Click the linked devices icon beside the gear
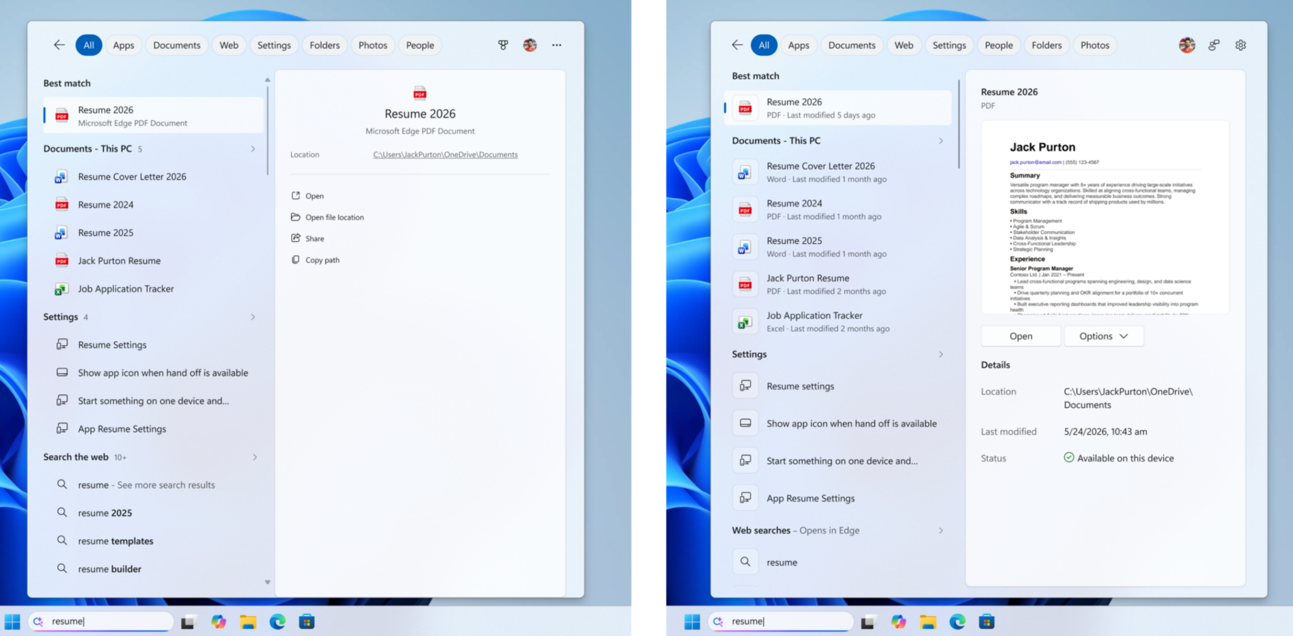 [1214, 45]
